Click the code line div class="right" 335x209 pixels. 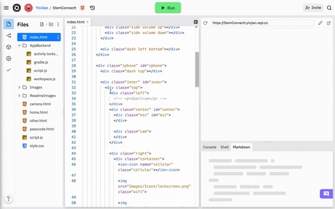coord(130,153)
